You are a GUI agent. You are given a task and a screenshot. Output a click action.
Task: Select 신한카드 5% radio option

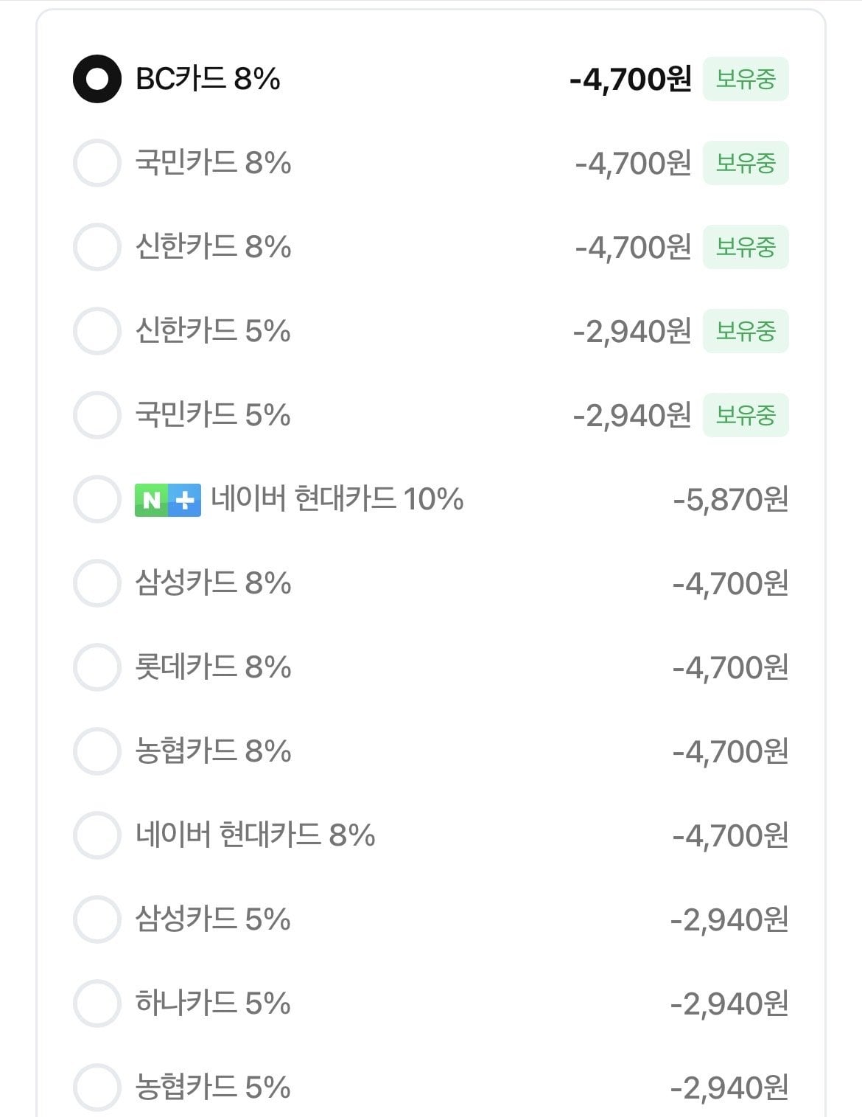[97, 331]
